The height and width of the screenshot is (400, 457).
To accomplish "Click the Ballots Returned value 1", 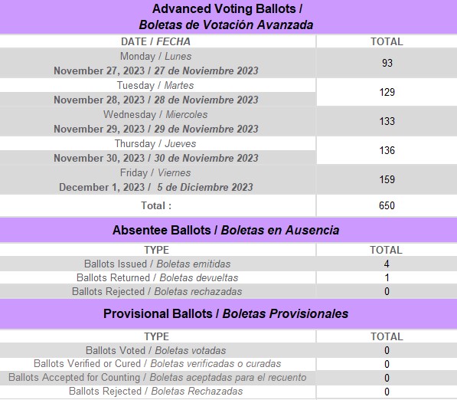I will (x=387, y=277).
